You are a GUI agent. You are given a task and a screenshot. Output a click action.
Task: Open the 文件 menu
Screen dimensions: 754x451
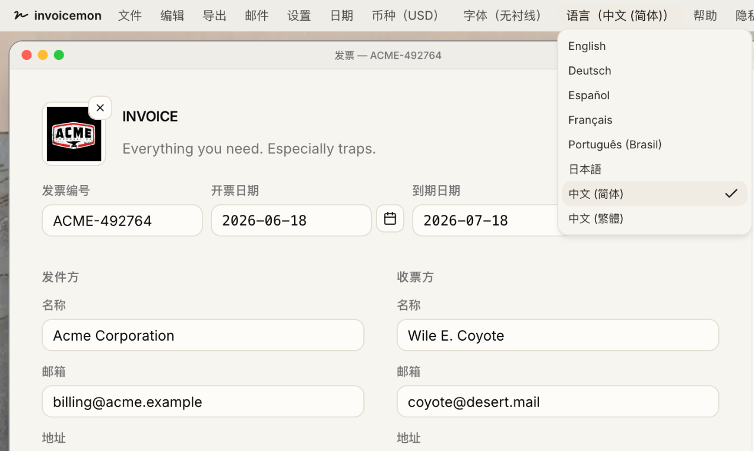tap(130, 15)
